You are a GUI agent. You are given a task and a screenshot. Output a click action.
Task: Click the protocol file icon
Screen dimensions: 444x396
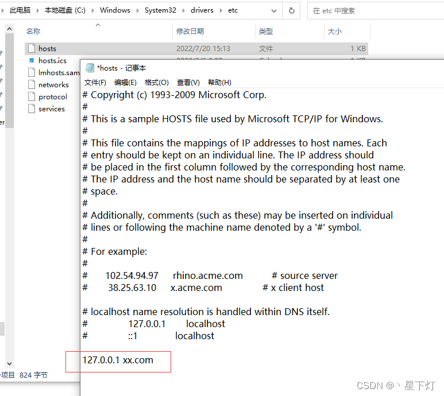[x=32, y=97]
